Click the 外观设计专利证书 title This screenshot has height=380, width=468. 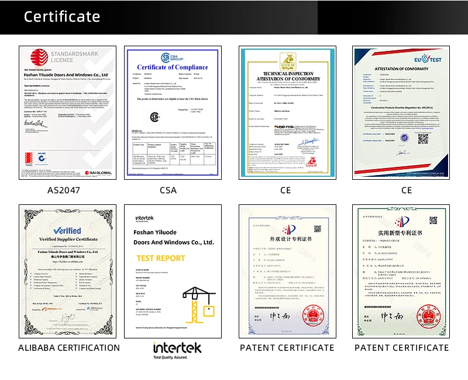coord(291,239)
